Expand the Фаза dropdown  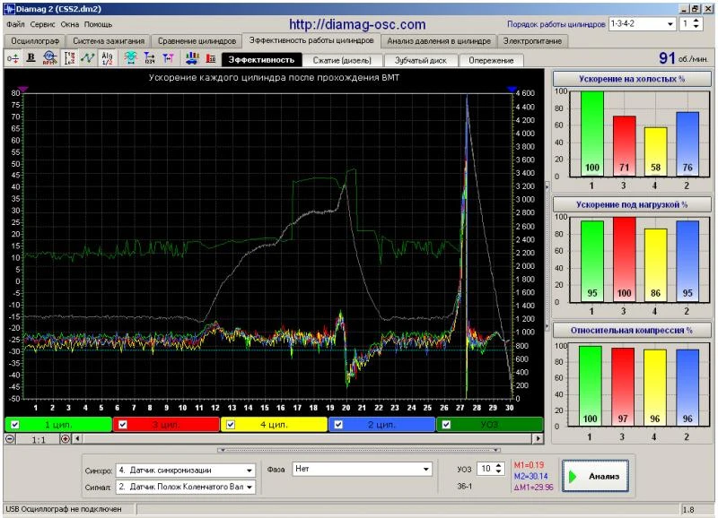click(425, 469)
